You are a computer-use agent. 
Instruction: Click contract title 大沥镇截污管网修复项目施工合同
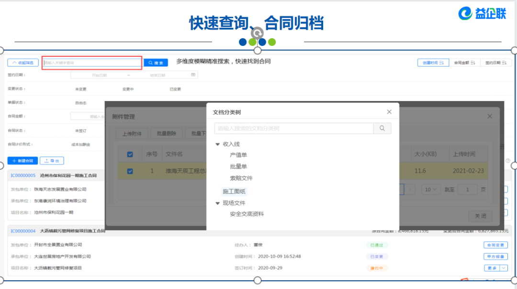73,231
